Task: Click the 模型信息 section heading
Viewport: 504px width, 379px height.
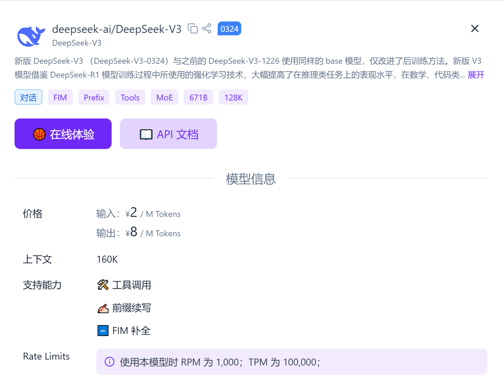Action: coord(251,179)
